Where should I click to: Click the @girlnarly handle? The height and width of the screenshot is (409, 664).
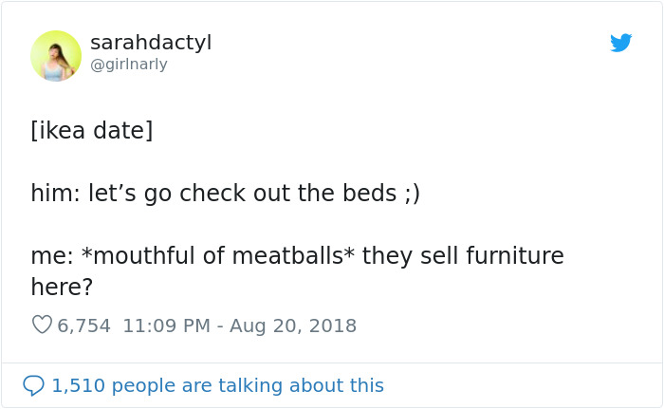pos(129,65)
